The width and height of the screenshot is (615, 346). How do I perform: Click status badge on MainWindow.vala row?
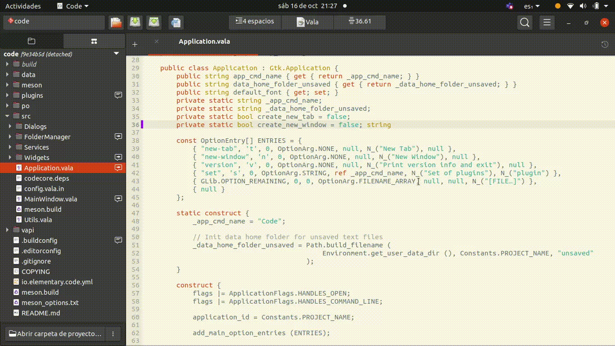118,199
